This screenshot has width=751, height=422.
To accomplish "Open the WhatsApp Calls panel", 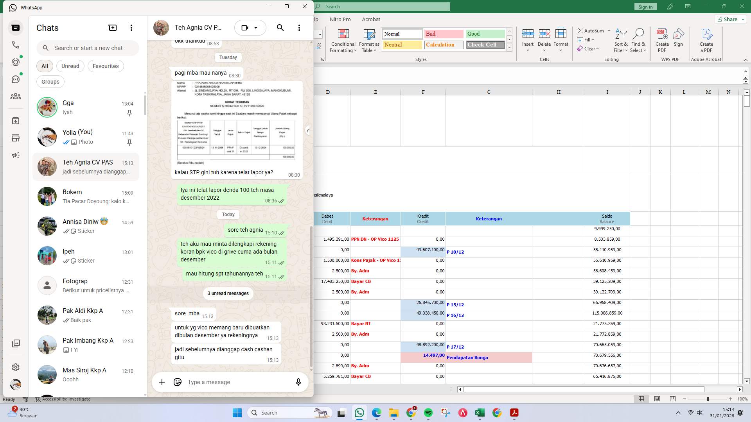I will (x=16, y=45).
